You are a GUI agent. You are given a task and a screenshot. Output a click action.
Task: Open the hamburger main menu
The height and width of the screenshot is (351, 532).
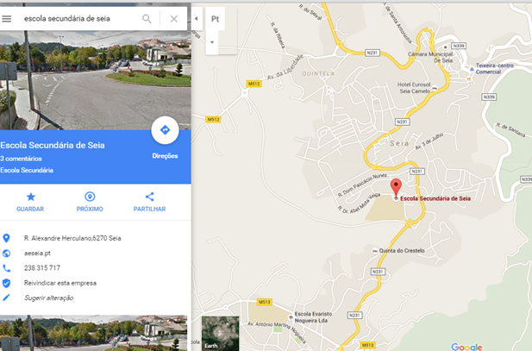tap(6, 19)
